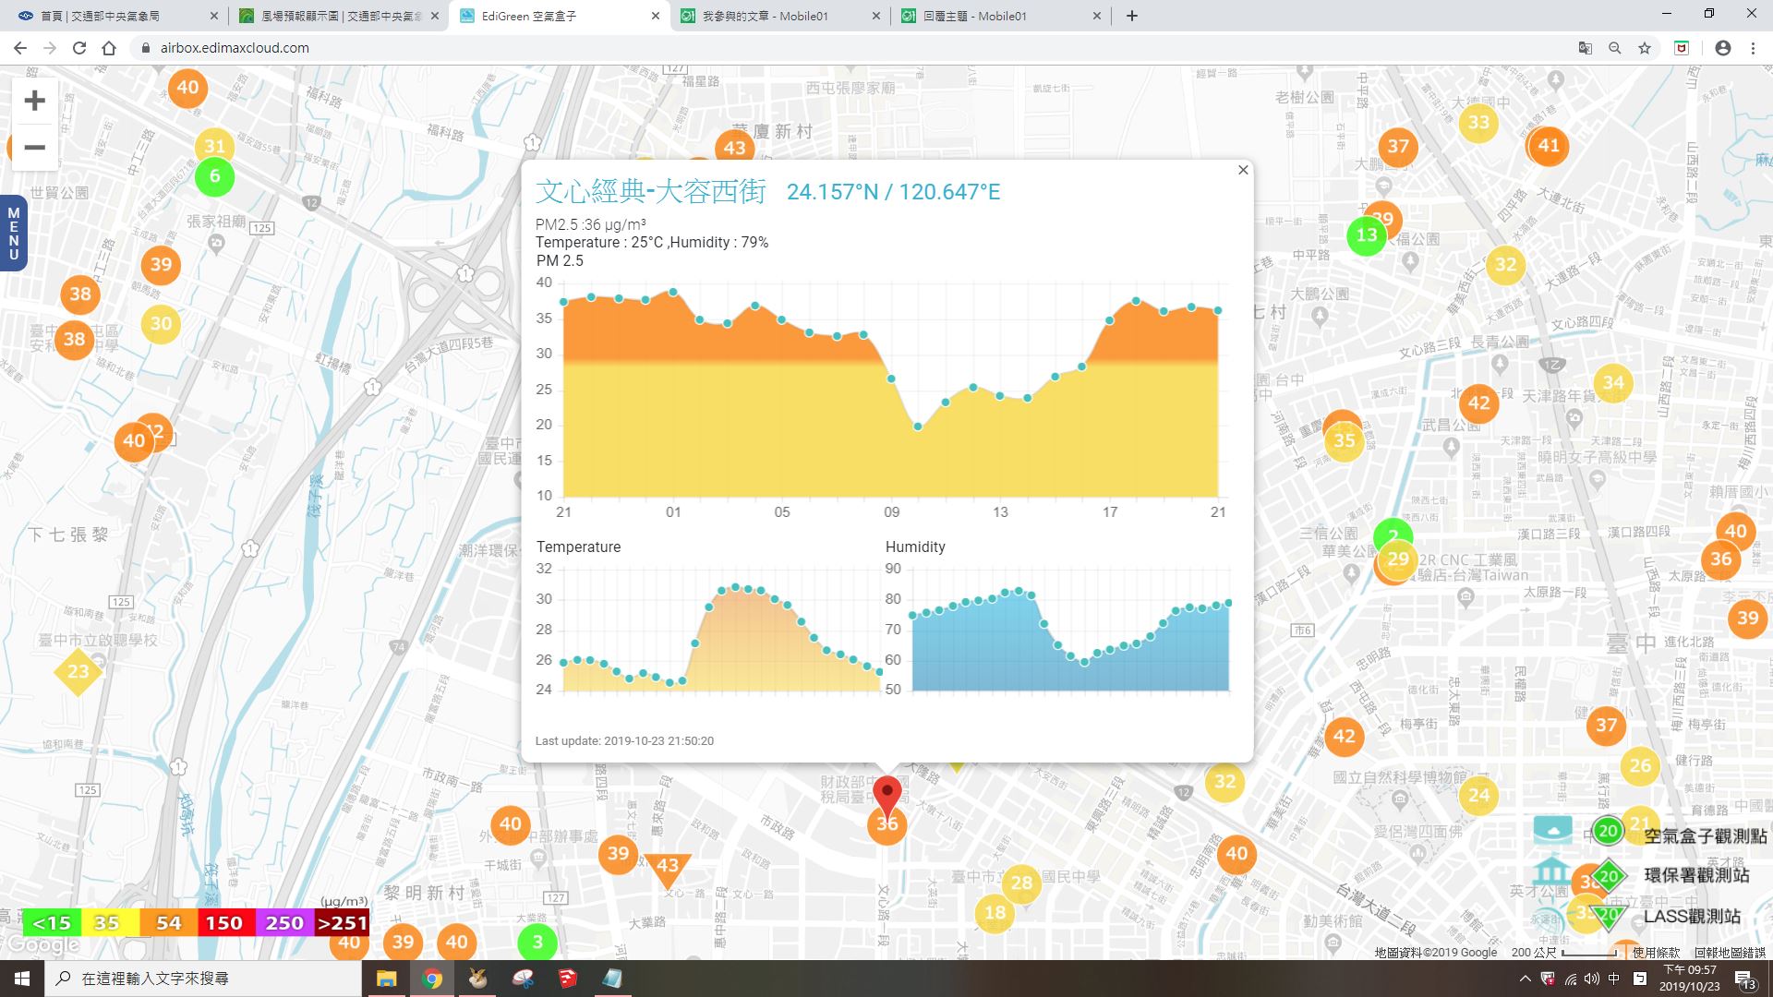Open the notification center
Screen dimensions: 1773x997
tap(1745, 979)
